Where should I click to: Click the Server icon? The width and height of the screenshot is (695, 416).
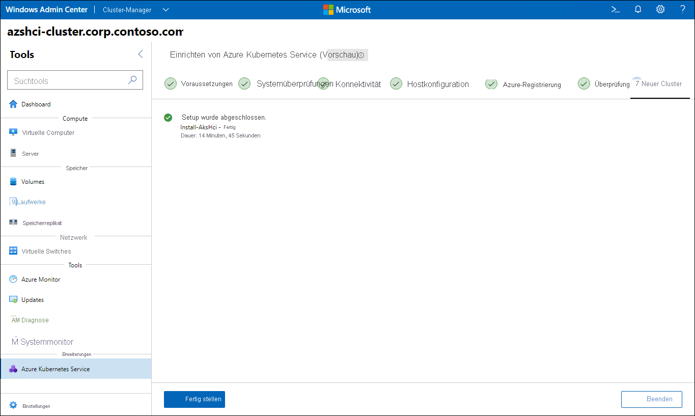pos(13,153)
